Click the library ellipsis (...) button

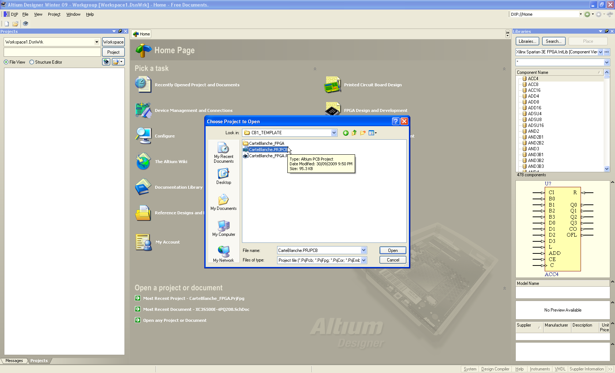pyautogui.click(x=607, y=52)
